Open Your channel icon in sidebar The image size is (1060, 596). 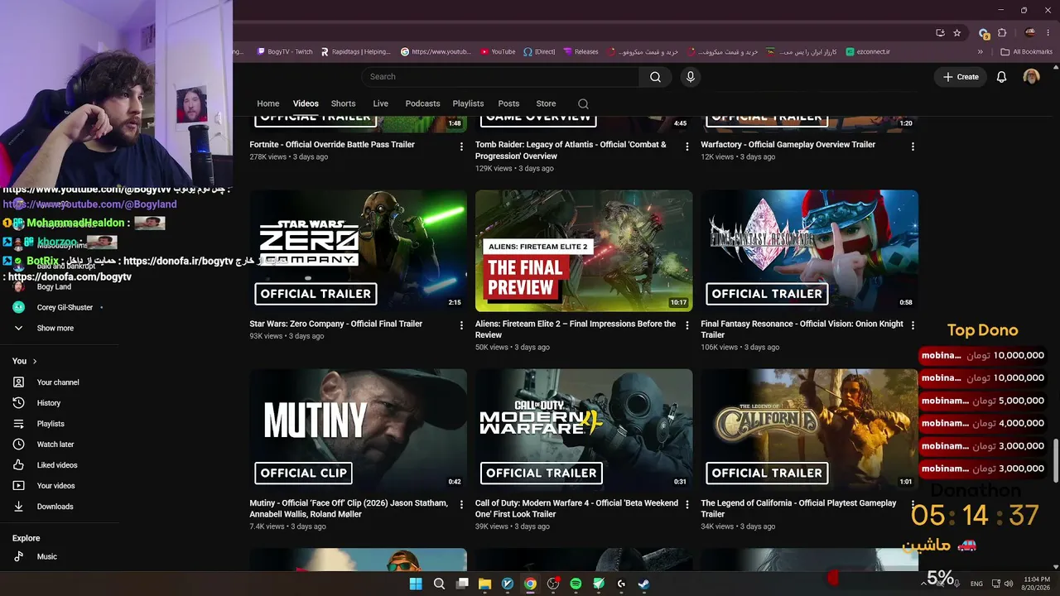pos(18,382)
